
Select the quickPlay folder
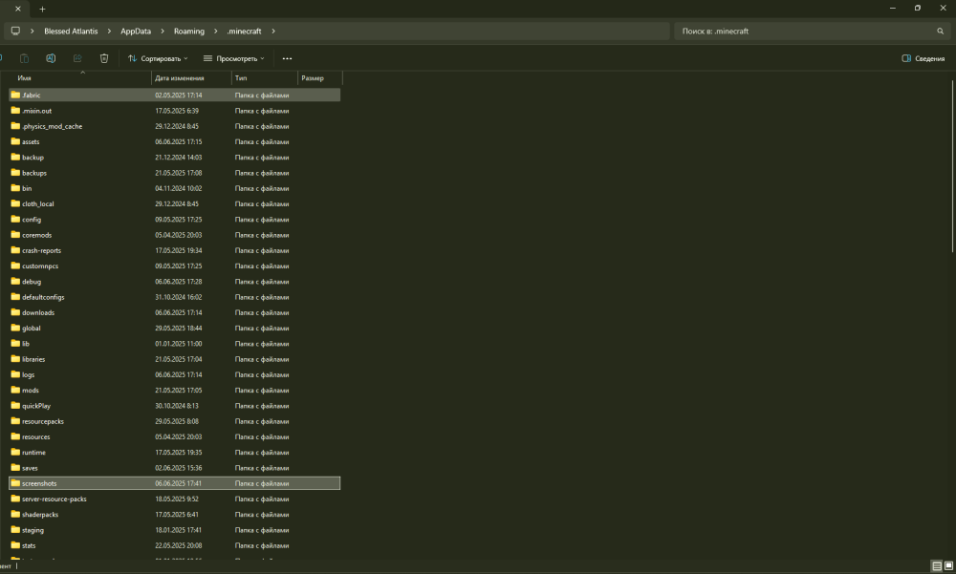[174, 406]
